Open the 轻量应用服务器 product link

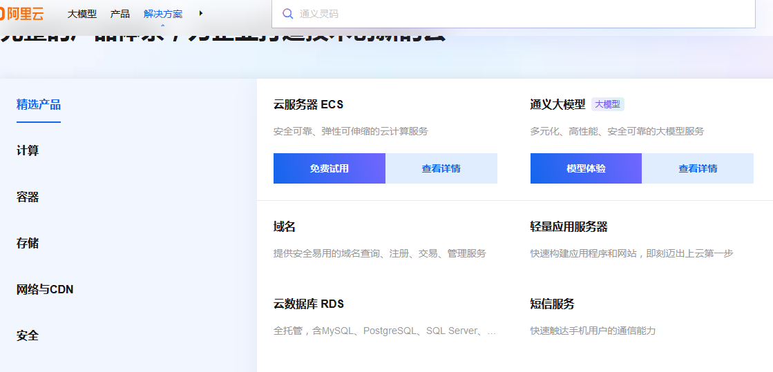569,226
